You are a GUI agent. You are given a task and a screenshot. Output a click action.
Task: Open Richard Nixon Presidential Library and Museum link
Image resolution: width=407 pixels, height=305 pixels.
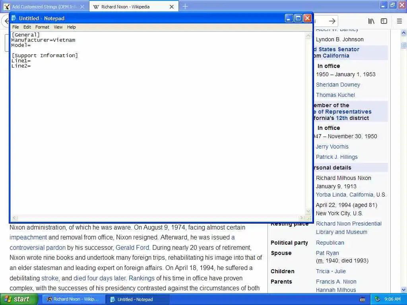tap(349, 228)
